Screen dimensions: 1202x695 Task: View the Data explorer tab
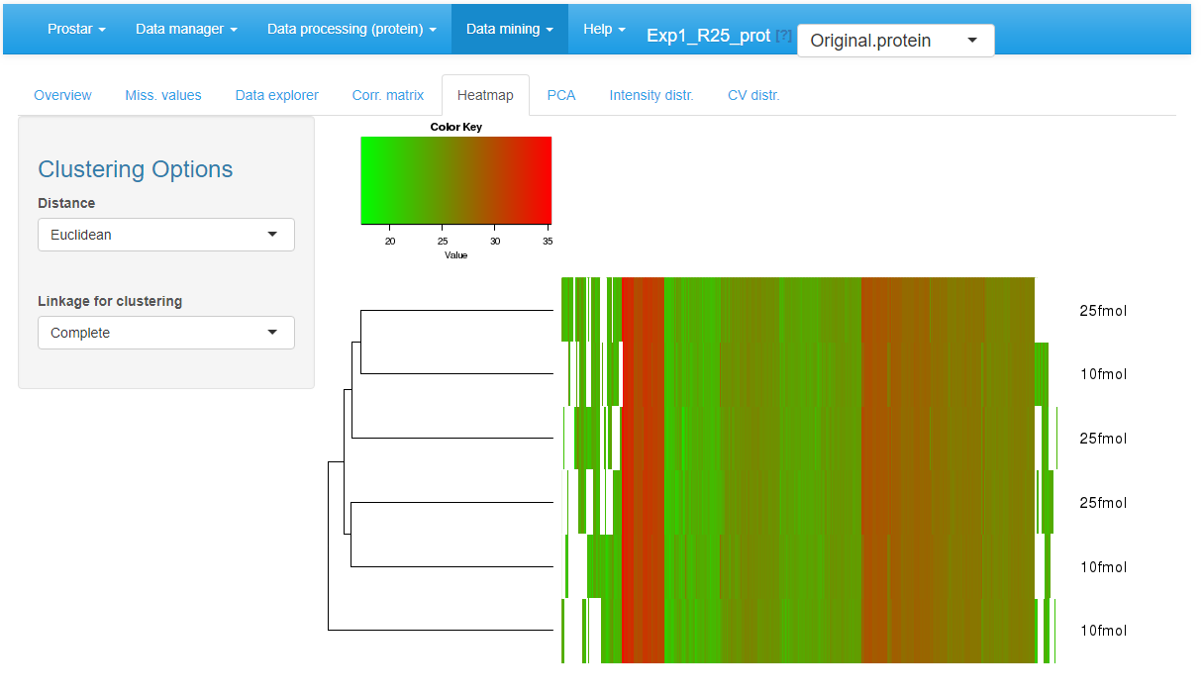tap(276, 95)
